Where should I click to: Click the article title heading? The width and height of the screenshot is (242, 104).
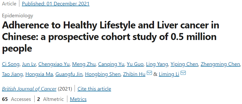point(110,37)
